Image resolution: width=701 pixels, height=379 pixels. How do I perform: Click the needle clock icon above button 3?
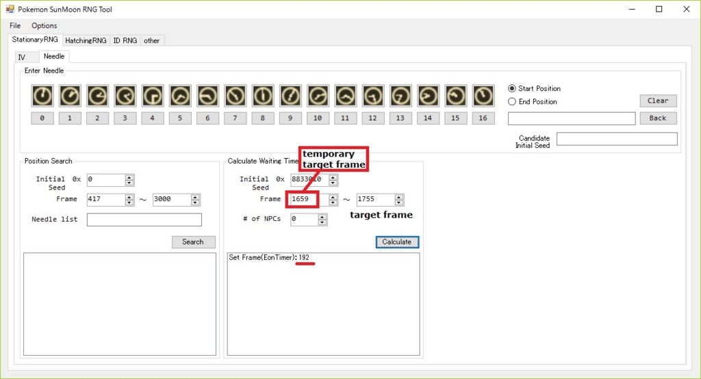click(125, 96)
